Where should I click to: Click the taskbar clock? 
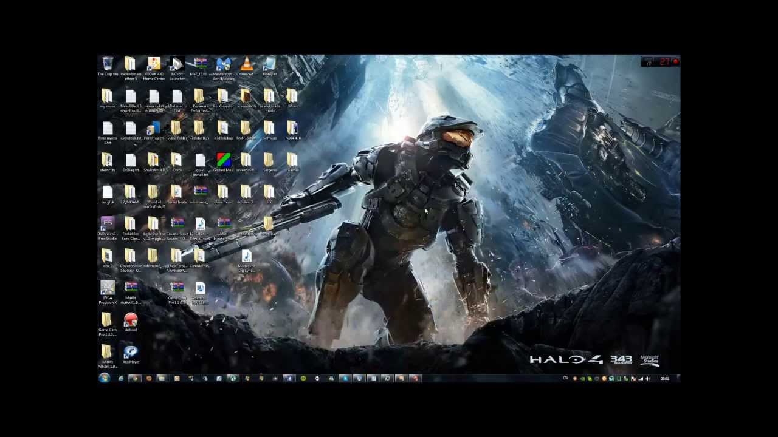(665, 378)
